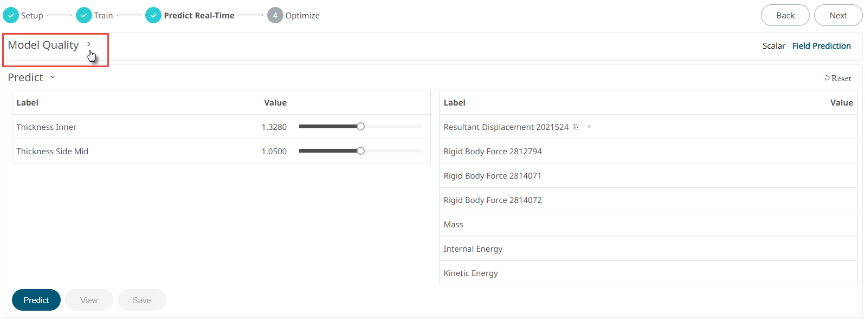
Task: Click the Thickness Side Mid value 1.0500
Action: point(274,152)
